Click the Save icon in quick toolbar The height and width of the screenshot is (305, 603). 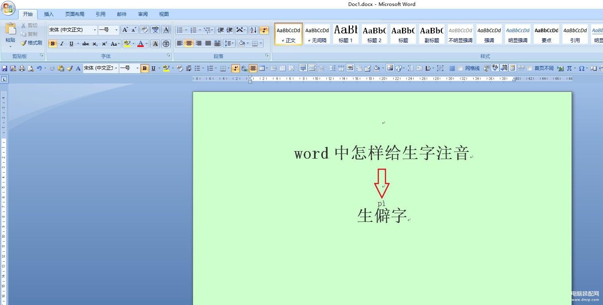tap(5, 68)
